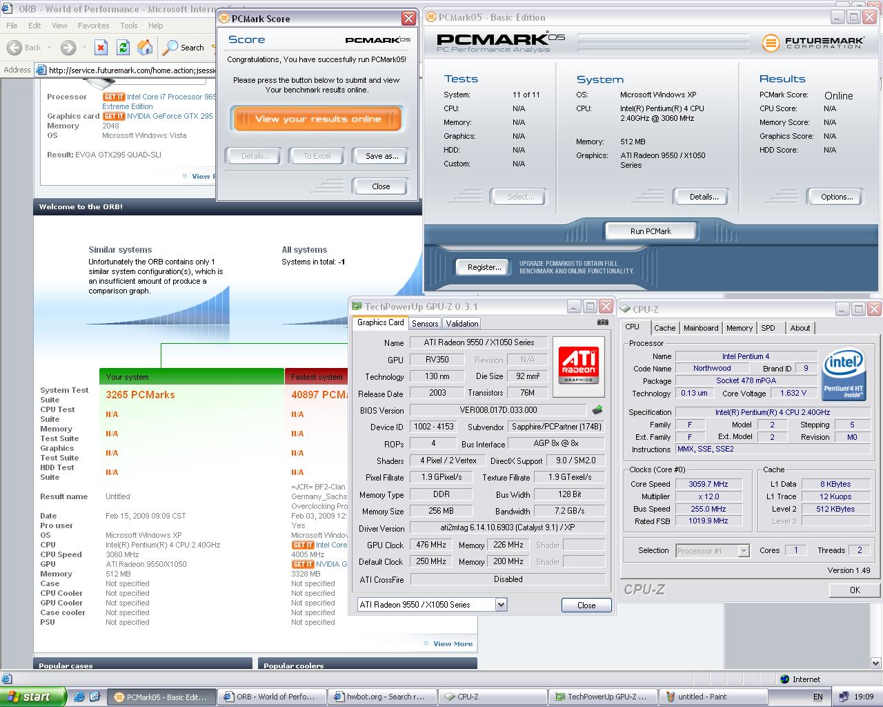Click the 3265 PCMarks score text

point(140,395)
